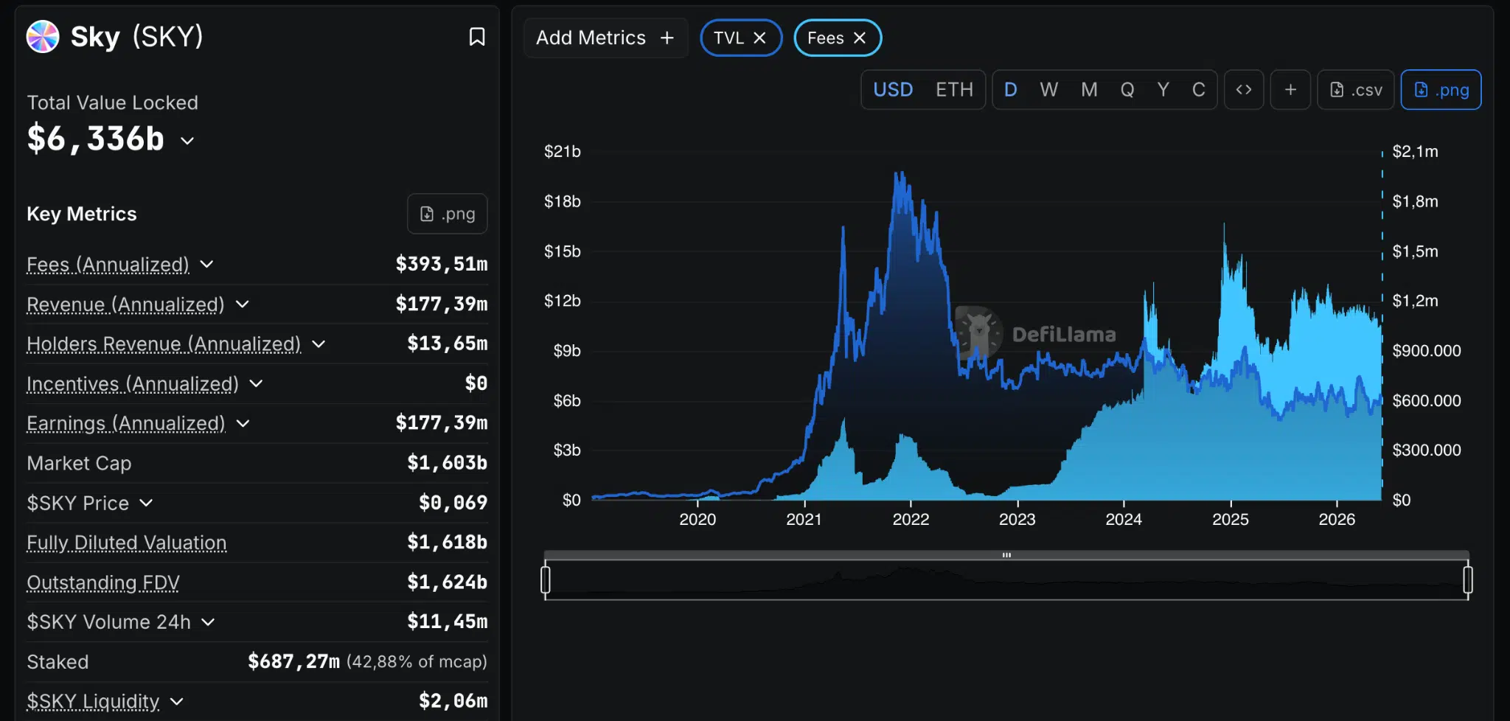This screenshot has width=1510, height=721.
Task: Click the Sky logo icon
Action: 43,37
